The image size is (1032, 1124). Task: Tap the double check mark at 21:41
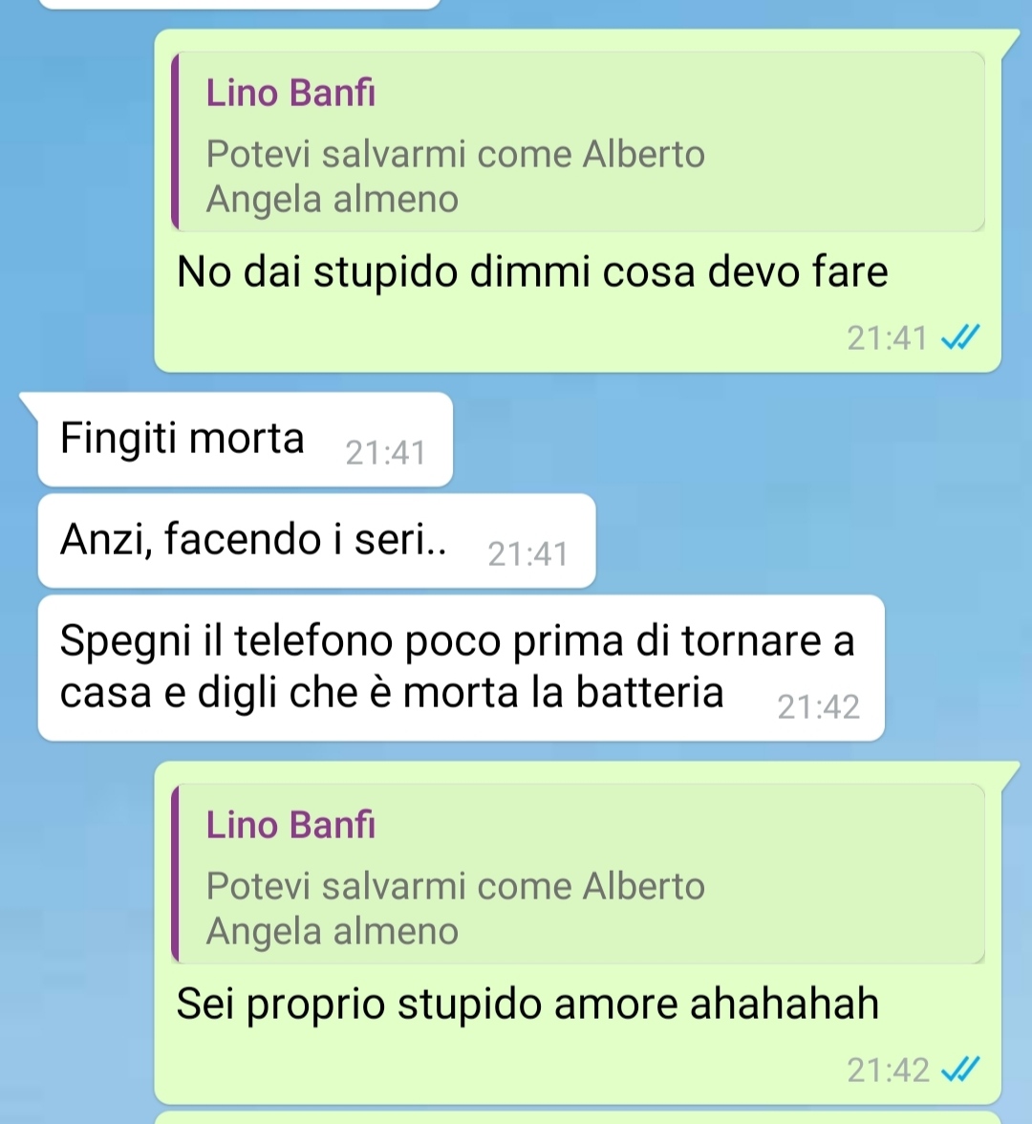tap(960, 336)
